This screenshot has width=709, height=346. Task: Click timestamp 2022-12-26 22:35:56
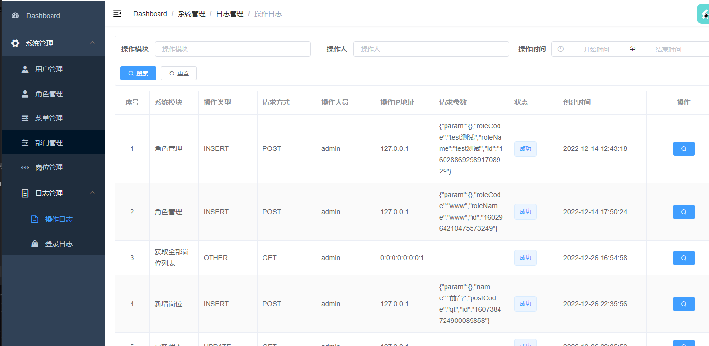pos(595,304)
